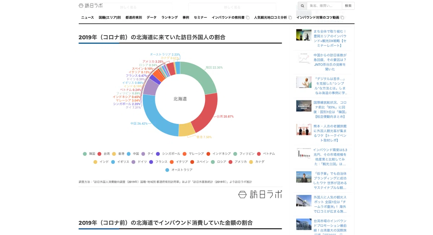Click the external-link icon beside インバウンド対策のコツ動画
Viewport: 433px width, 235px height.
(342, 17)
